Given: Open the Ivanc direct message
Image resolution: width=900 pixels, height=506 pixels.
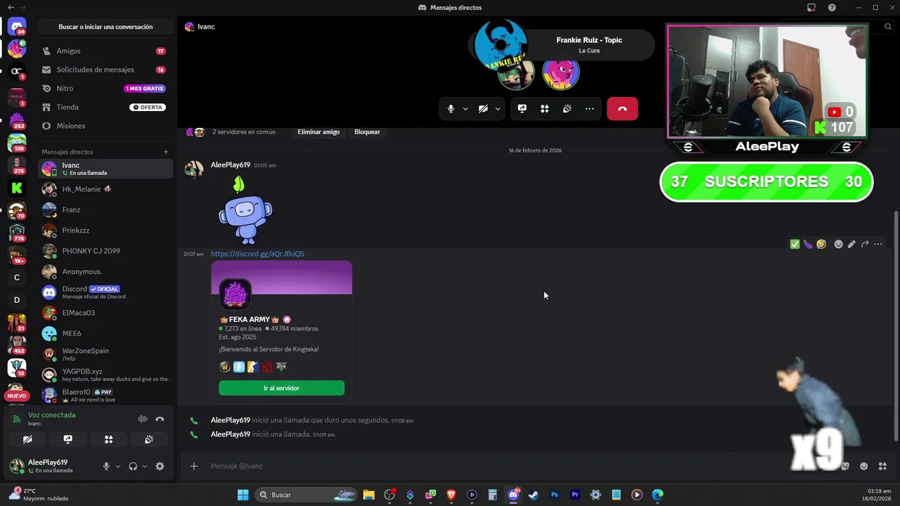Looking at the screenshot, I should (105, 169).
